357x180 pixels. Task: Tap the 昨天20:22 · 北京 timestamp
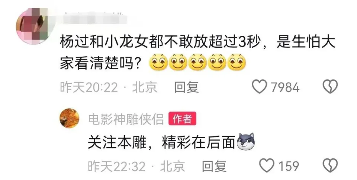point(109,87)
